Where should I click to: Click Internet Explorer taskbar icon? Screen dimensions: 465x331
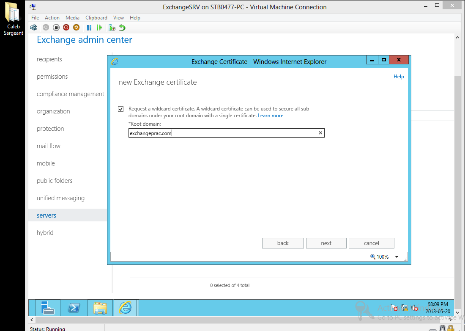126,308
